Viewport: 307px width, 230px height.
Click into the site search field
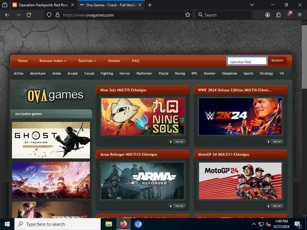[247, 61]
